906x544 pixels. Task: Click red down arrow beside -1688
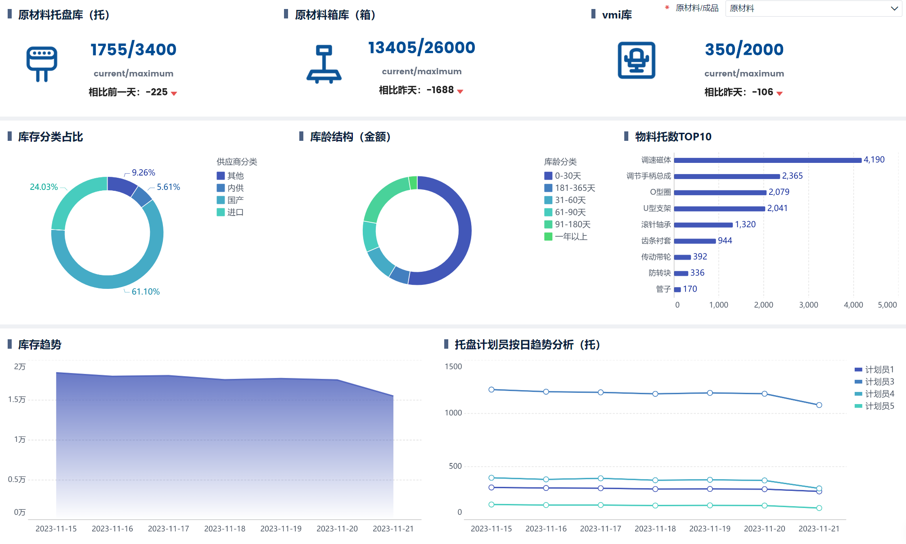pos(460,92)
